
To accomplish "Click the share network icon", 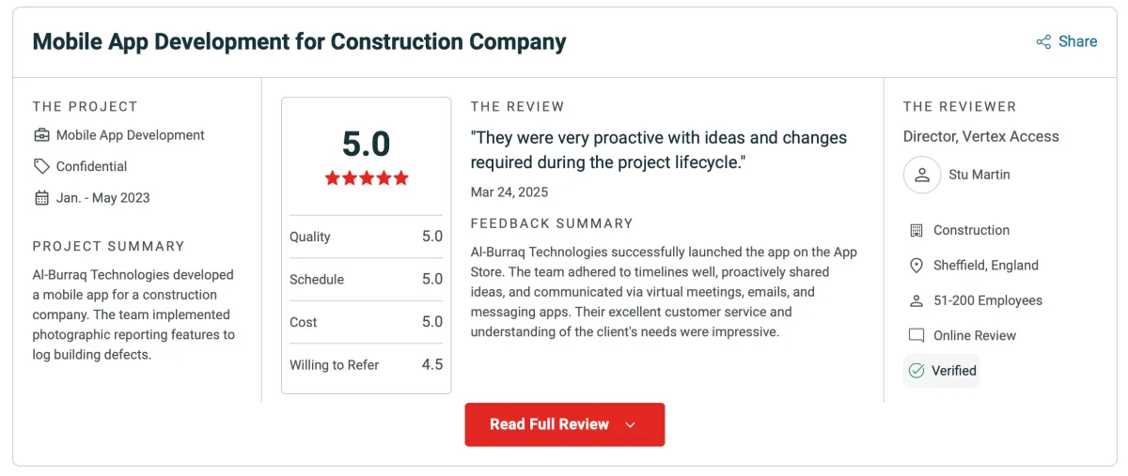I will pyautogui.click(x=1043, y=41).
